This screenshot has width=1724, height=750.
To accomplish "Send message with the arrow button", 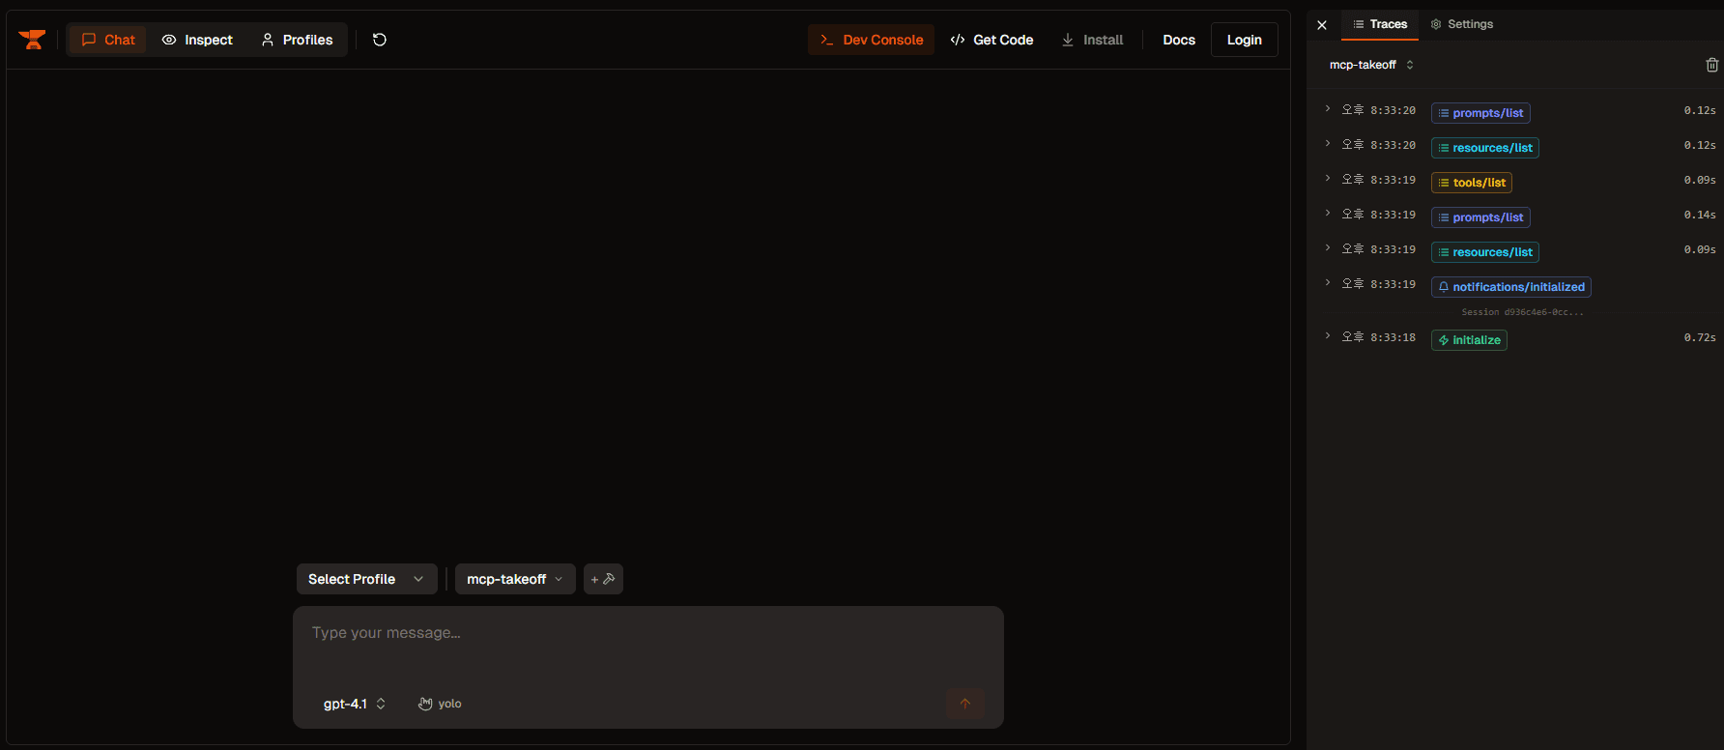I will pyautogui.click(x=965, y=704).
